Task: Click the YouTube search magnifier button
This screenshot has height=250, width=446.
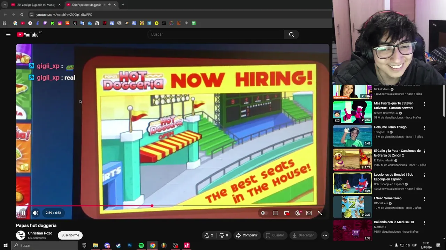Action: point(291,34)
